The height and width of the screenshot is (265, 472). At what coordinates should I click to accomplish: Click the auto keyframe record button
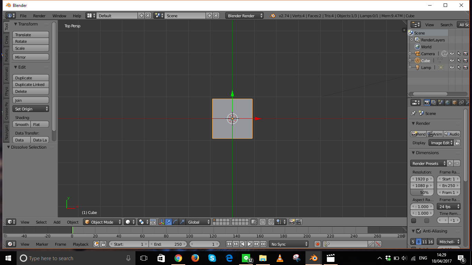point(318,244)
